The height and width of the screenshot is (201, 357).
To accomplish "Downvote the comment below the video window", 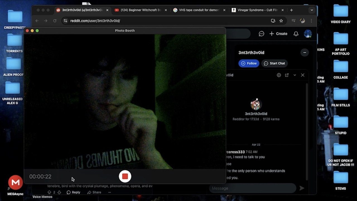I will [x=59, y=192].
